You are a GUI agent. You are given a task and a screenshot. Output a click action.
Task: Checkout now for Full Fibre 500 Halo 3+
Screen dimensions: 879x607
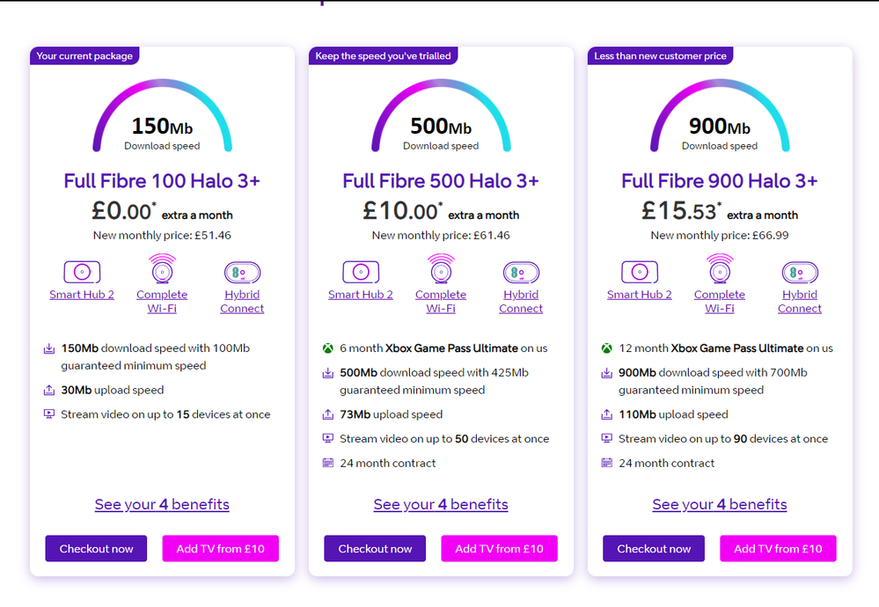pyautogui.click(x=375, y=548)
